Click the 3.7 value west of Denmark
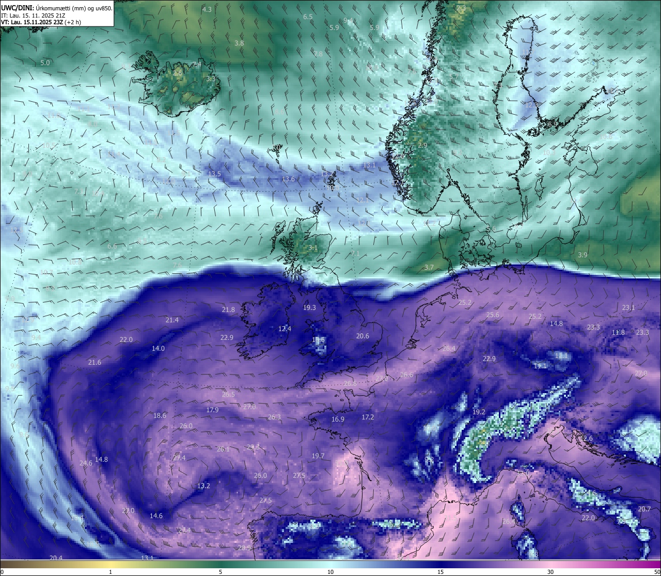The image size is (661, 576). coord(429,267)
